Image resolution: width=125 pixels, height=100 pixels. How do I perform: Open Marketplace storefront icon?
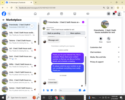[x=75, y=14]
